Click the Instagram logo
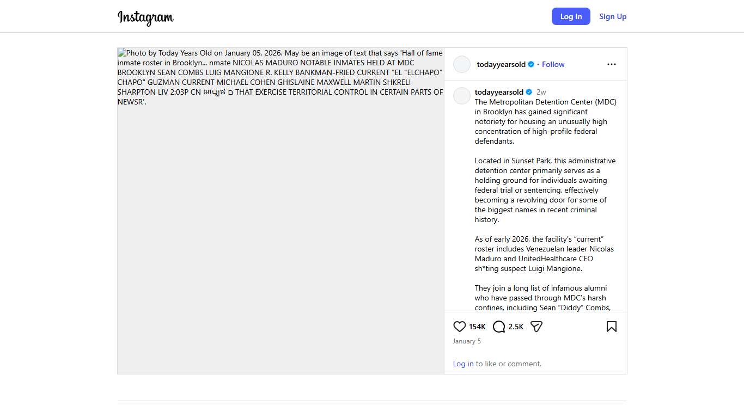Screen dimensions: 744x418 (145, 17)
